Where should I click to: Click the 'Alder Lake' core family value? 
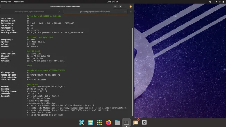(x=33, y=30)
